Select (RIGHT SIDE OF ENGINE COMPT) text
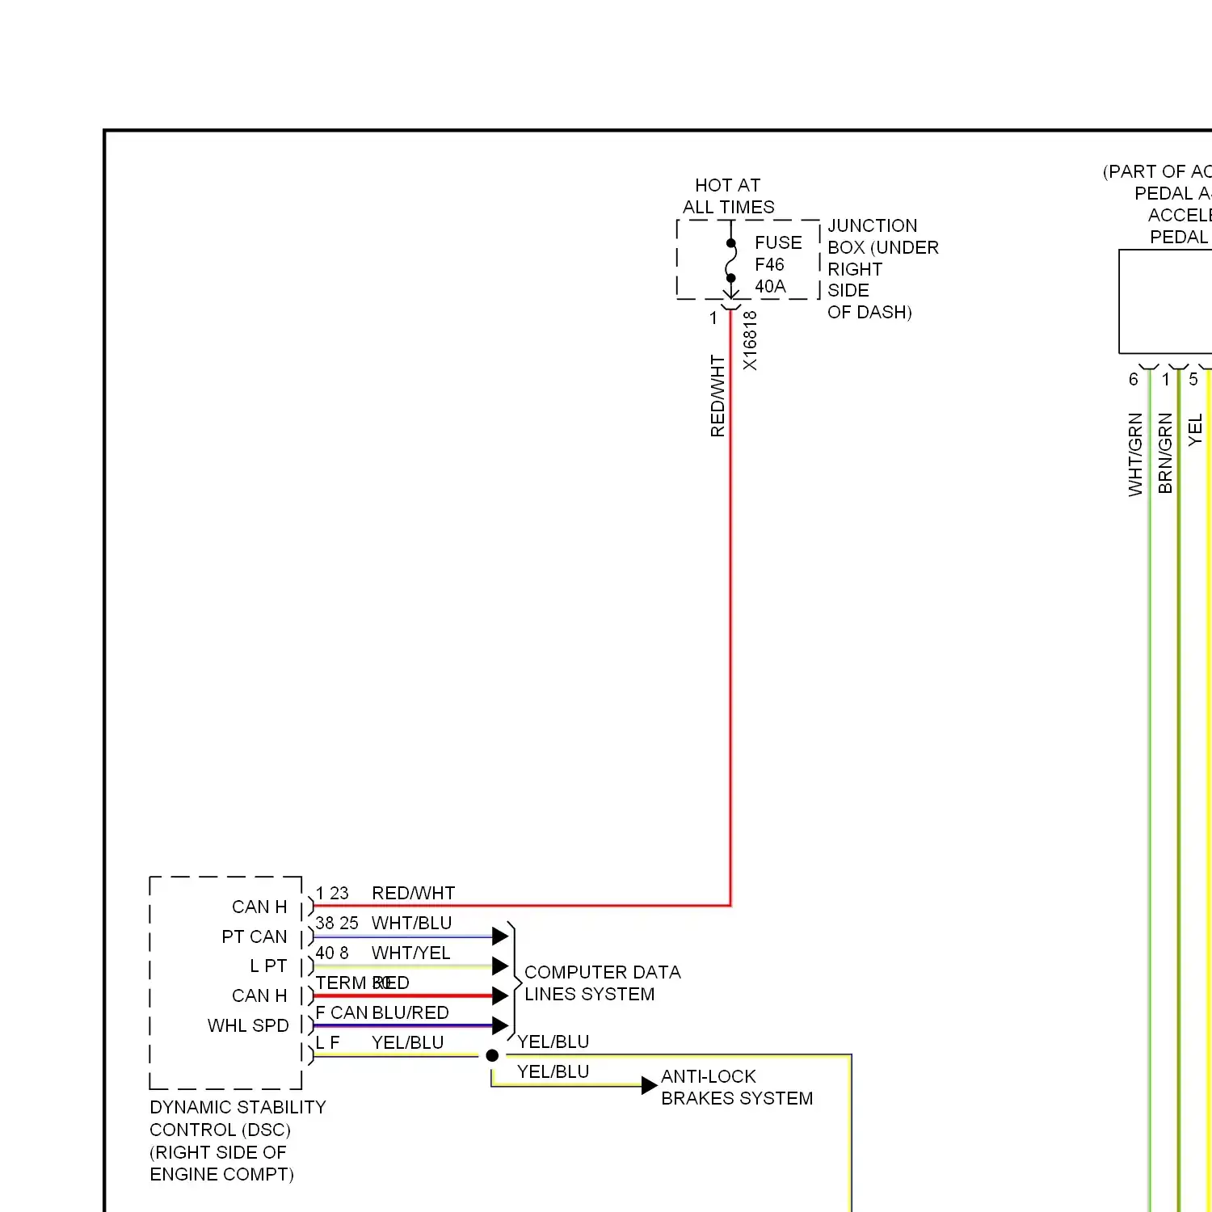Image resolution: width=1212 pixels, height=1212 pixels. [221, 1163]
